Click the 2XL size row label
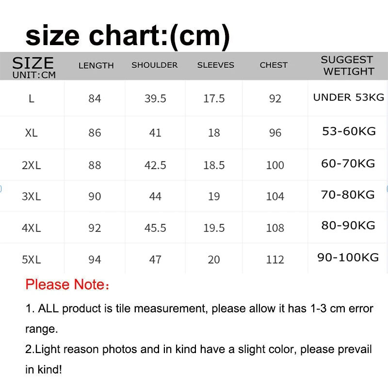The image size is (388, 388). click(x=31, y=165)
